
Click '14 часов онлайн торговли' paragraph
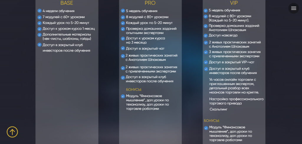tap(234, 86)
